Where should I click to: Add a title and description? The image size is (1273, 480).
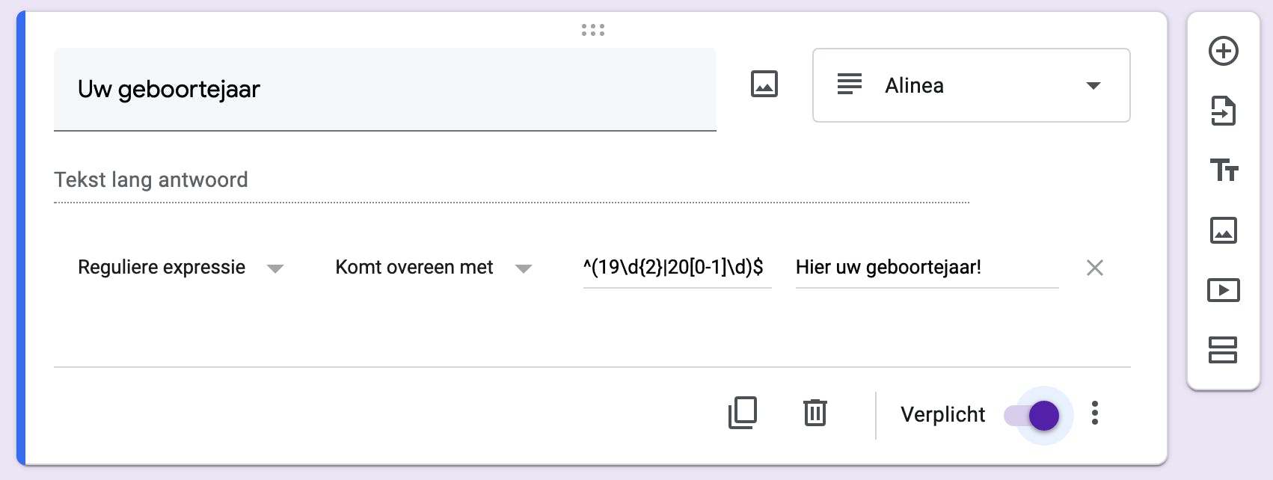click(1224, 170)
